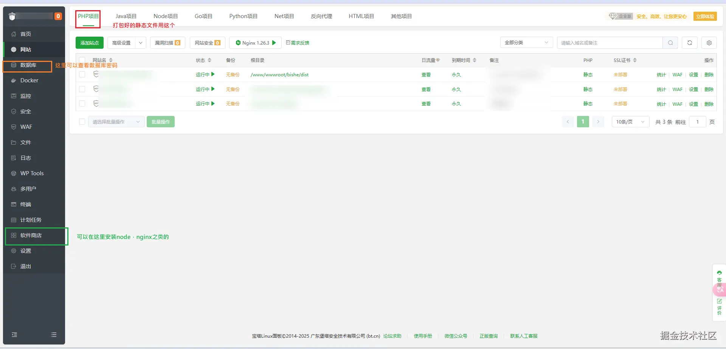Click the WordPress icon beside WP Tools
Screen dimensions: 726x349
pos(14,173)
